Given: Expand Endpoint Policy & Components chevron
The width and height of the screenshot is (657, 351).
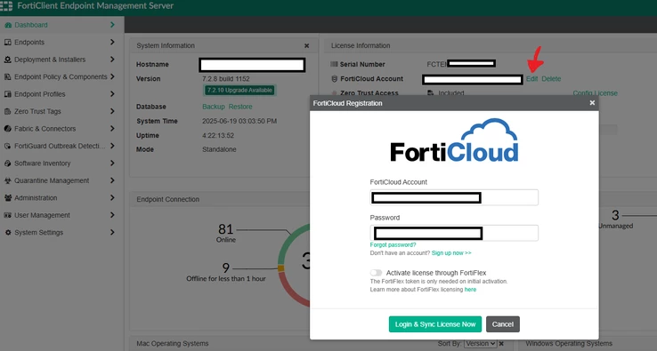Looking at the screenshot, I should (112, 77).
